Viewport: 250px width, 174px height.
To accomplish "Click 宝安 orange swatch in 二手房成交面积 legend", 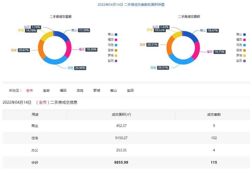I will coord(245,50).
